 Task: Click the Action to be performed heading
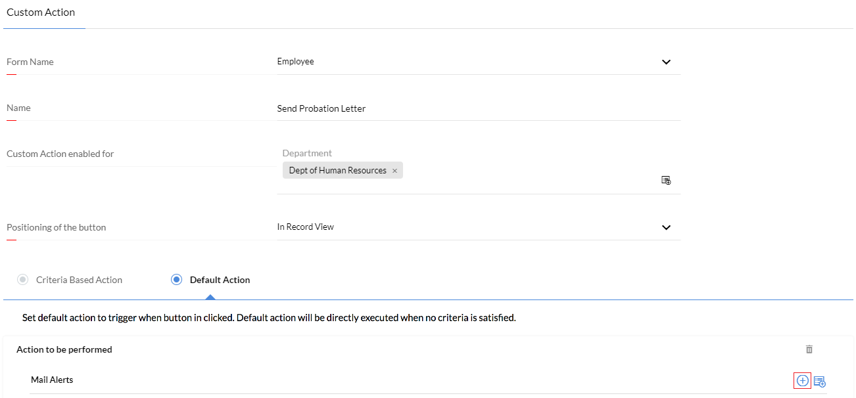[64, 349]
